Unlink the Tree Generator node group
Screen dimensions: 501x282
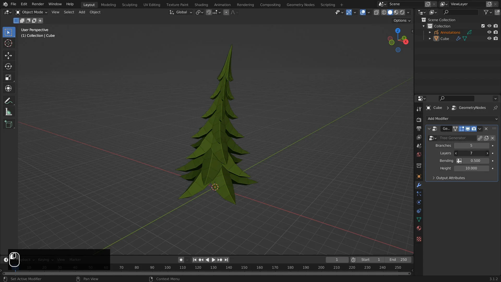click(x=492, y=138)
